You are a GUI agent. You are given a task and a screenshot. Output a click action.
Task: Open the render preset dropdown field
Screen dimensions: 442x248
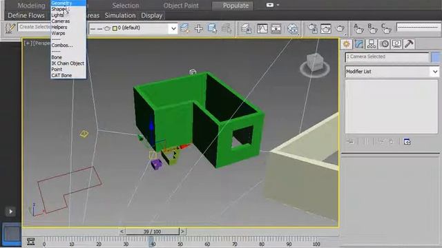[x=419, y=28]
